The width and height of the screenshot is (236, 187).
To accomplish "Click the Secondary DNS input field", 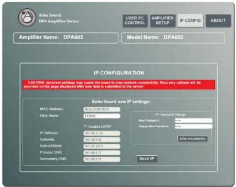I will (102, 159).
